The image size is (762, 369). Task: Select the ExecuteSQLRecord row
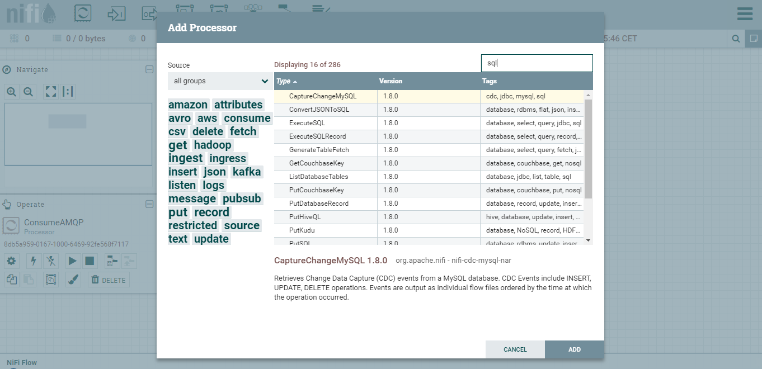click(429, 136)
